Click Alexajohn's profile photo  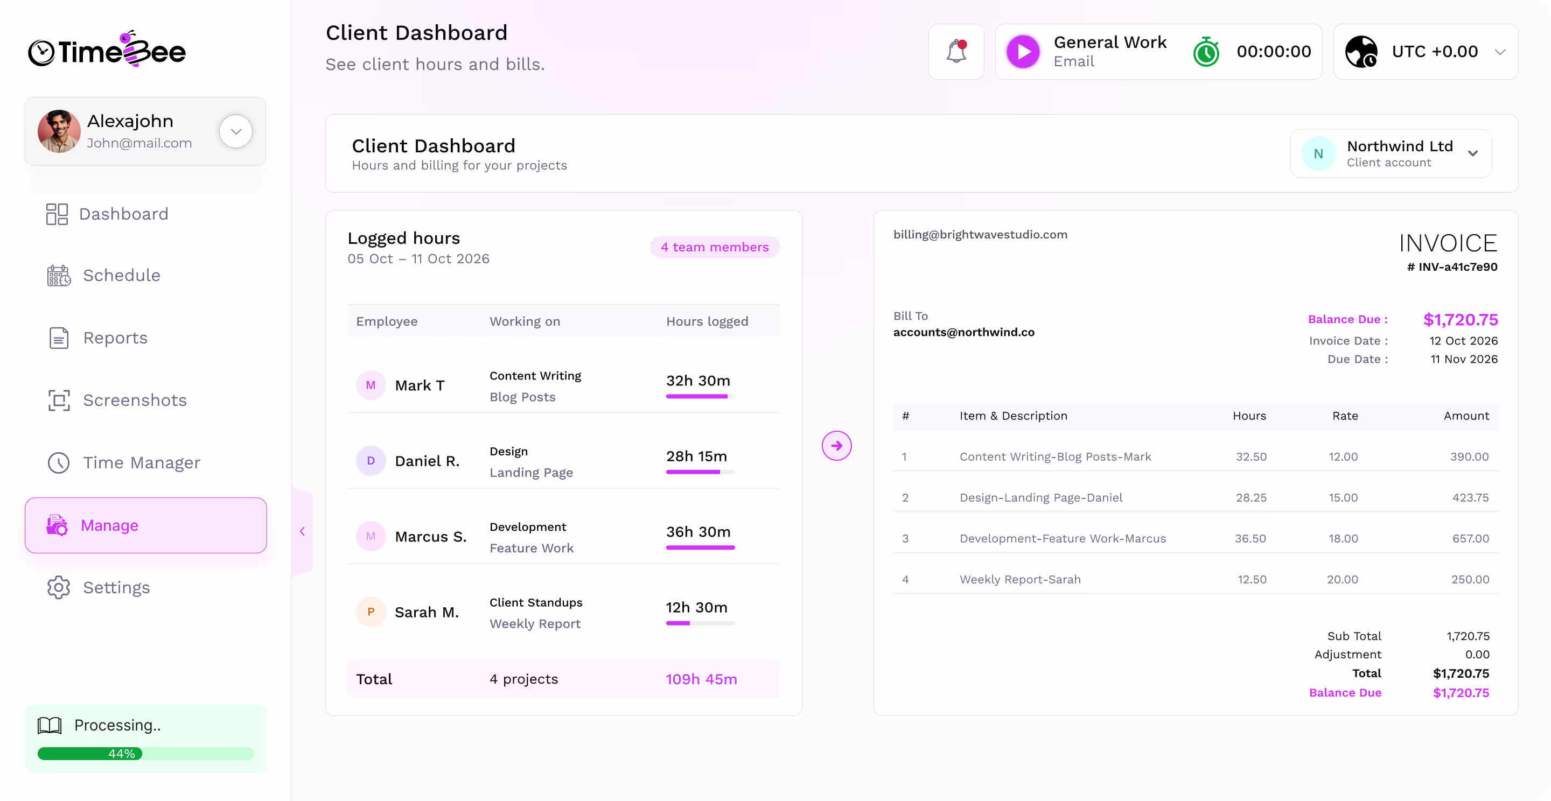[x=59, y=131]
